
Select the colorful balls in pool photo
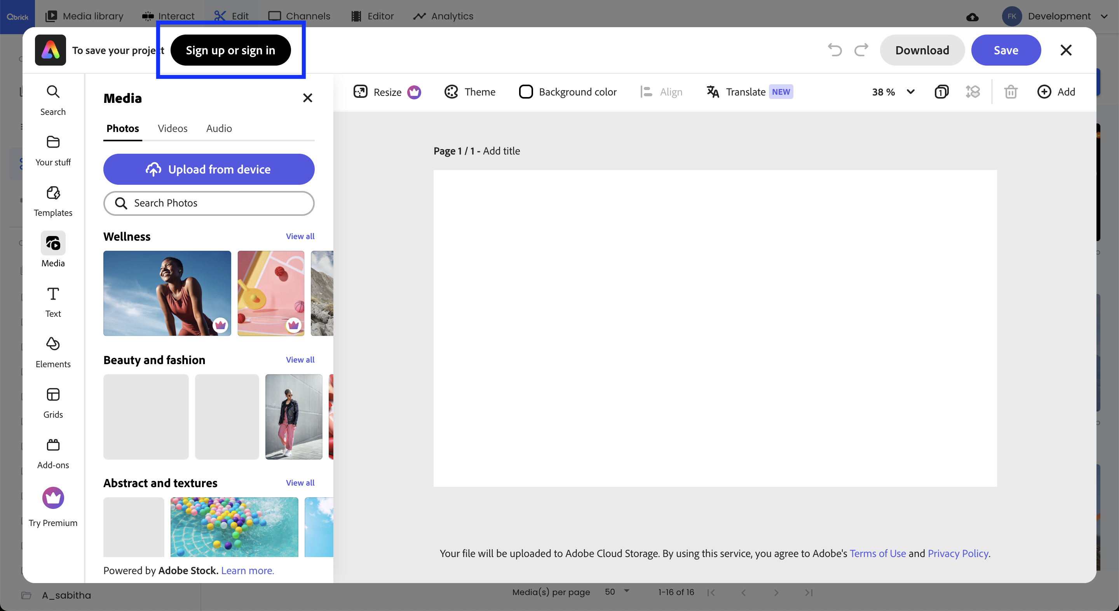(234, 527)
